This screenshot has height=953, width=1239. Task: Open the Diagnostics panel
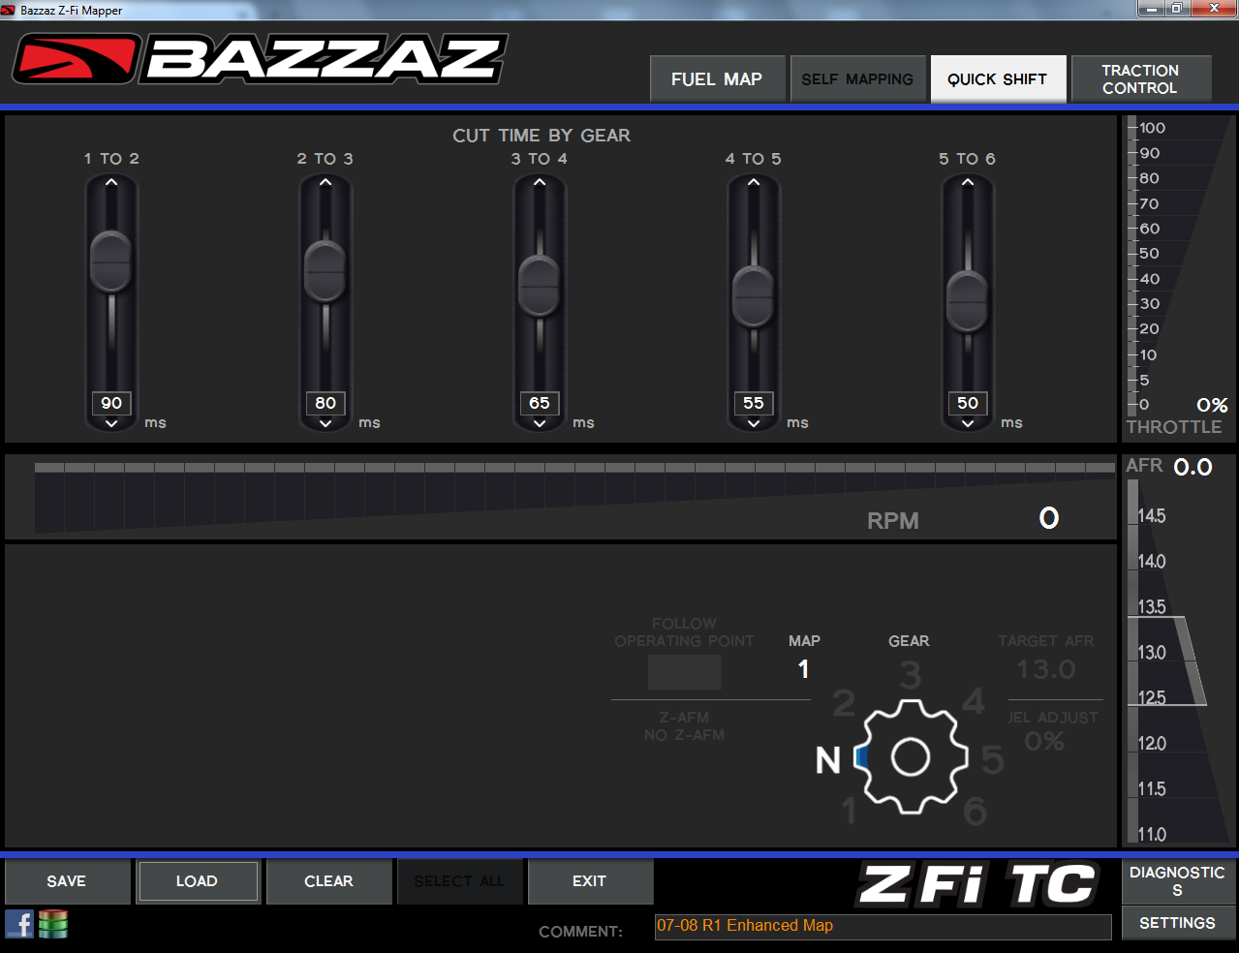pyautogui.click(x=1177, y=880)
